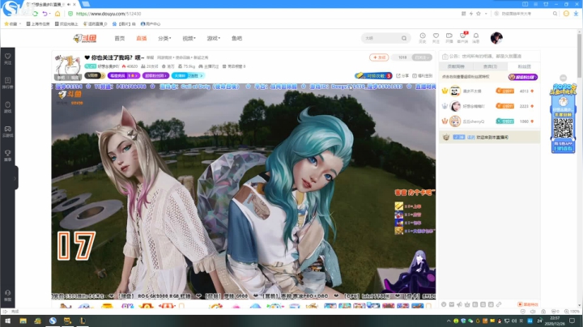583x327 pixels.
Task: Click the report link beside 分享
Action: [x=423, y=75]
